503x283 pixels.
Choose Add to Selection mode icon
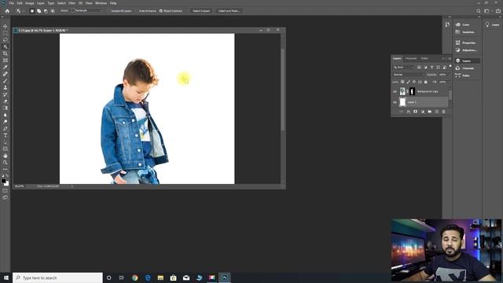click(39, 11)
